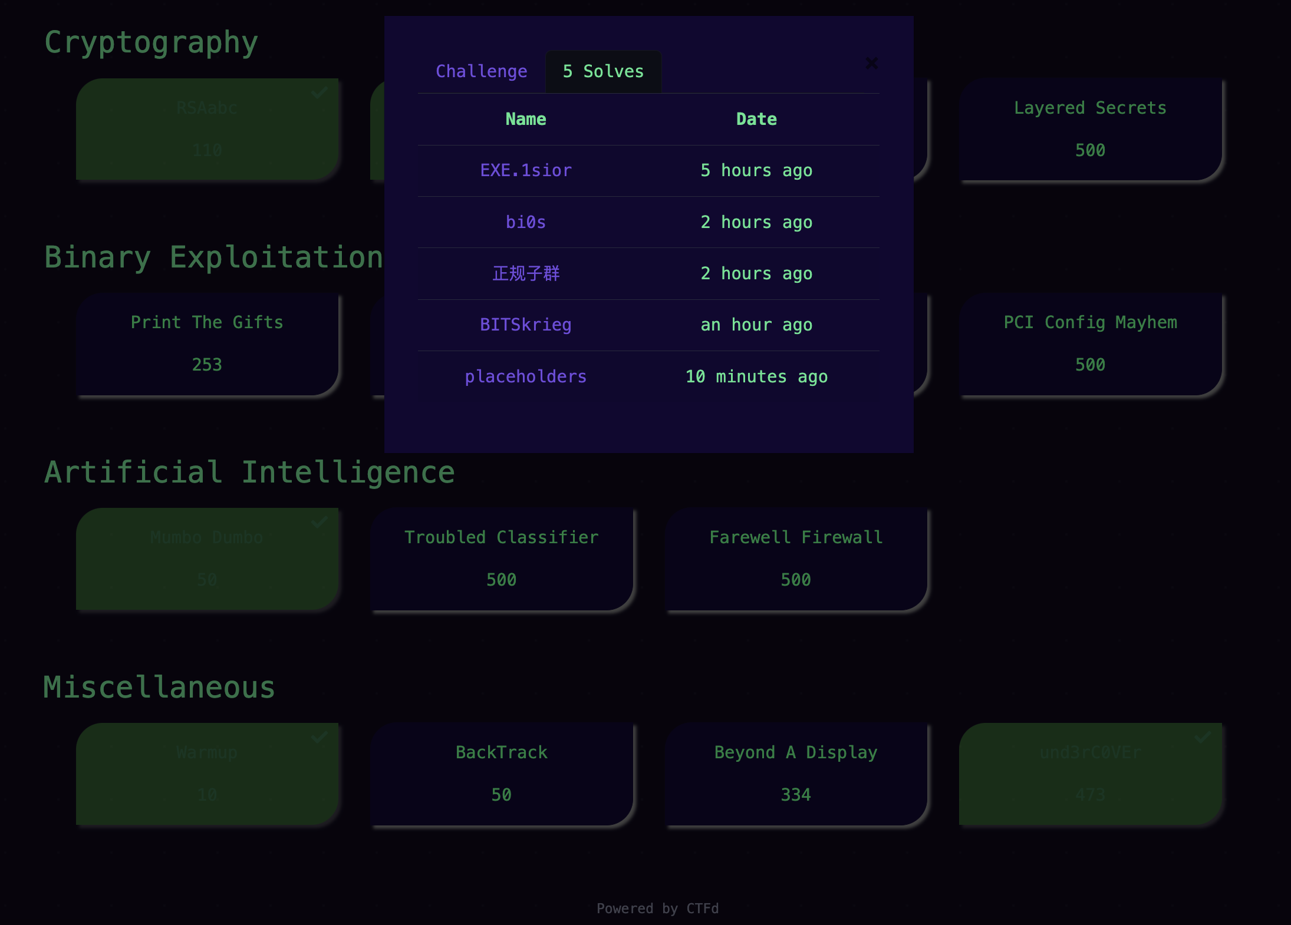Open Print The Gifts challenge

(207, 343)
